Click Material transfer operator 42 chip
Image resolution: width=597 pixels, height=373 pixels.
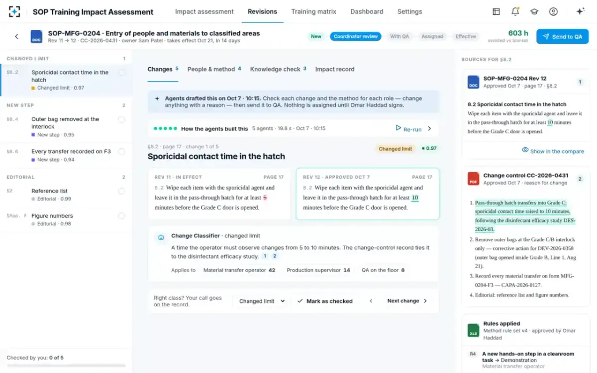point(239,270)
